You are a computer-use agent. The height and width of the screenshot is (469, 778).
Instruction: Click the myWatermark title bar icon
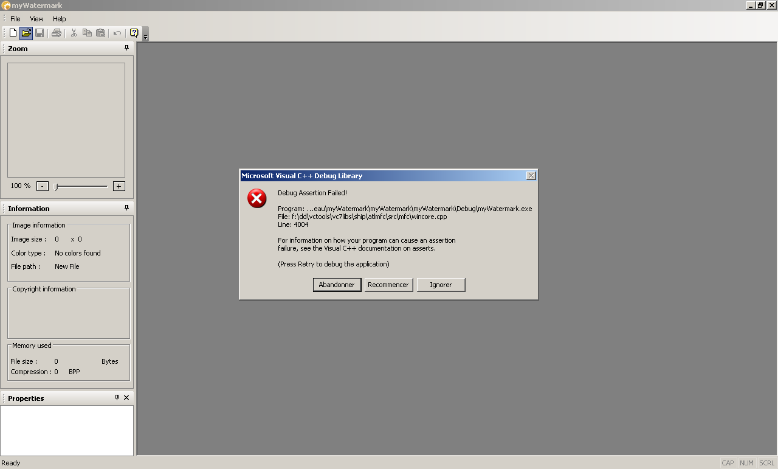[5, 5]
